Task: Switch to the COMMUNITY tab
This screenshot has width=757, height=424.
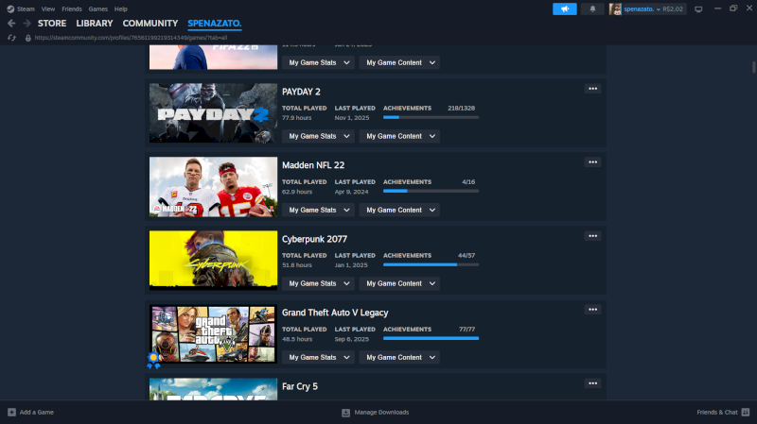Action: (x=150, y=23)
